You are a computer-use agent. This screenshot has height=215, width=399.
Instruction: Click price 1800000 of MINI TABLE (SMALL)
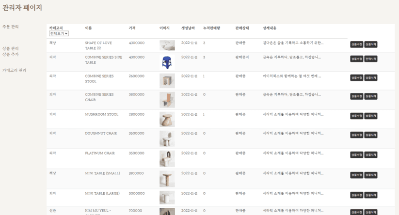pyautogui.click(x=136, y=173)
